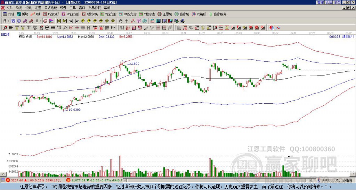Open 赢家服务 service page
The image size is (356, 190).
218,14
